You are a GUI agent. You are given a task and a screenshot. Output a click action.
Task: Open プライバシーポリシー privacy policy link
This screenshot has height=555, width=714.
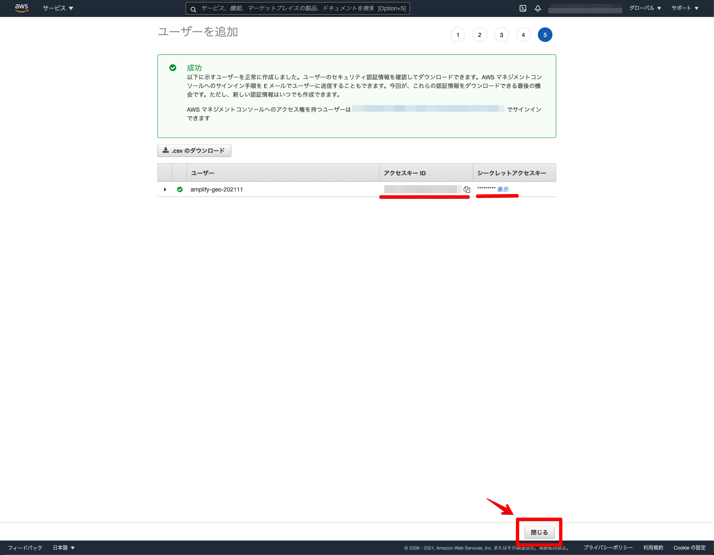point(608,548)
